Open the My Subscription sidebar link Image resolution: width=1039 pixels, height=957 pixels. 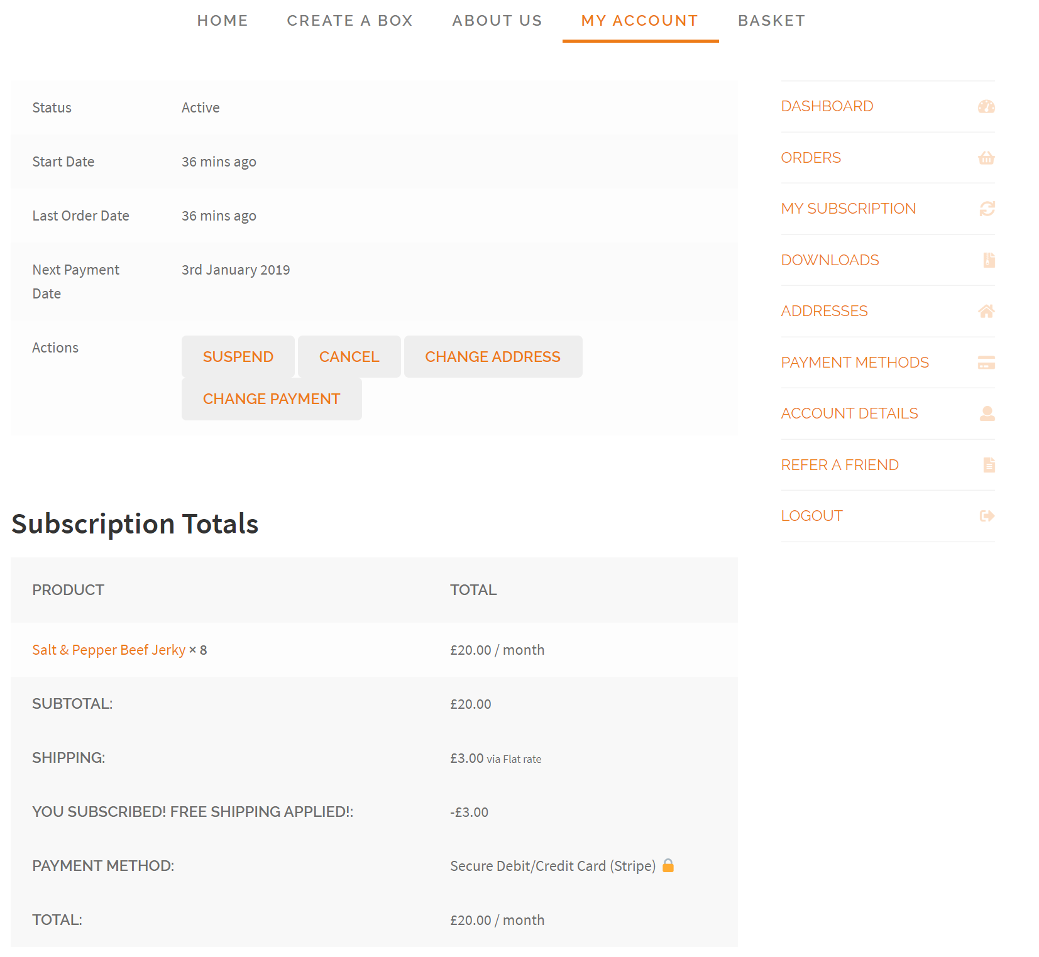849,209
